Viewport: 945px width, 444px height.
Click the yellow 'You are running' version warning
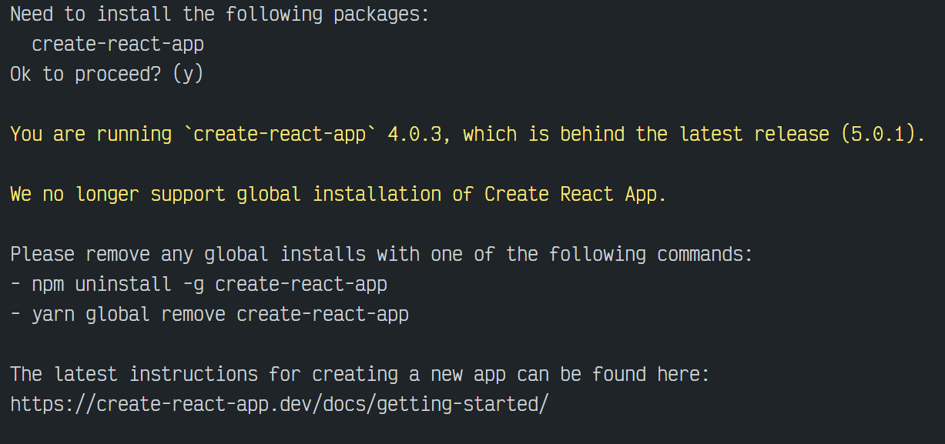pyautogui.click(x=467, y=134)
